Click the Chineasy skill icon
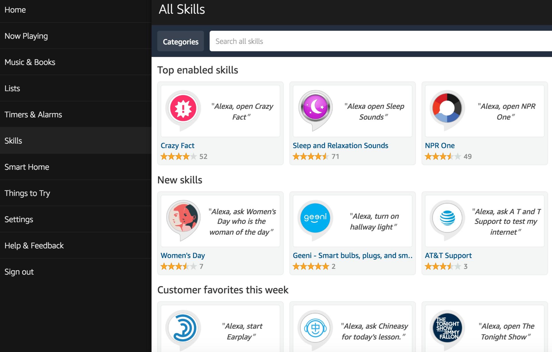The height and width of the screenshot is (352, 552). point(315,328)
